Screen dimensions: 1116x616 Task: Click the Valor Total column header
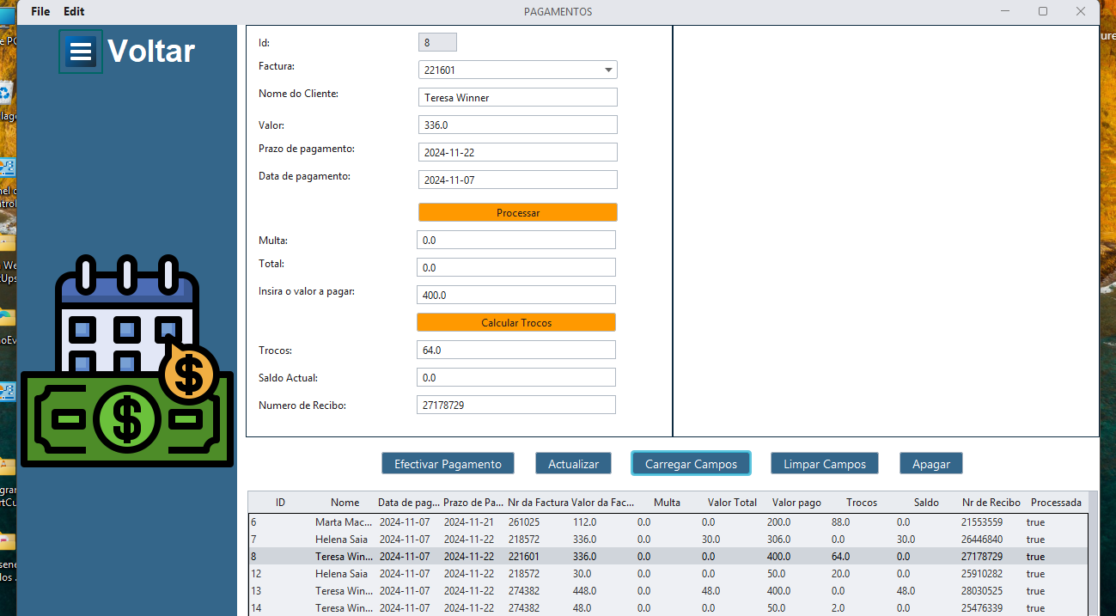click(x=732, y=503)
